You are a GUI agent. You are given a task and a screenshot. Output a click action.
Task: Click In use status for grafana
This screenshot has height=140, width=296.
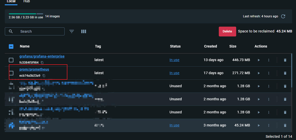pos(174,60)
